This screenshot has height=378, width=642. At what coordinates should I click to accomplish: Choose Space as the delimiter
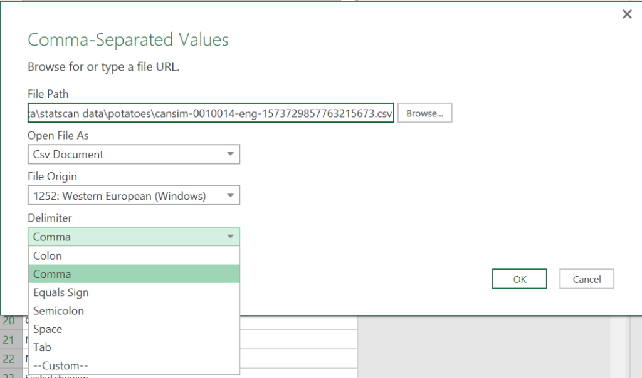tap(134, 329)
